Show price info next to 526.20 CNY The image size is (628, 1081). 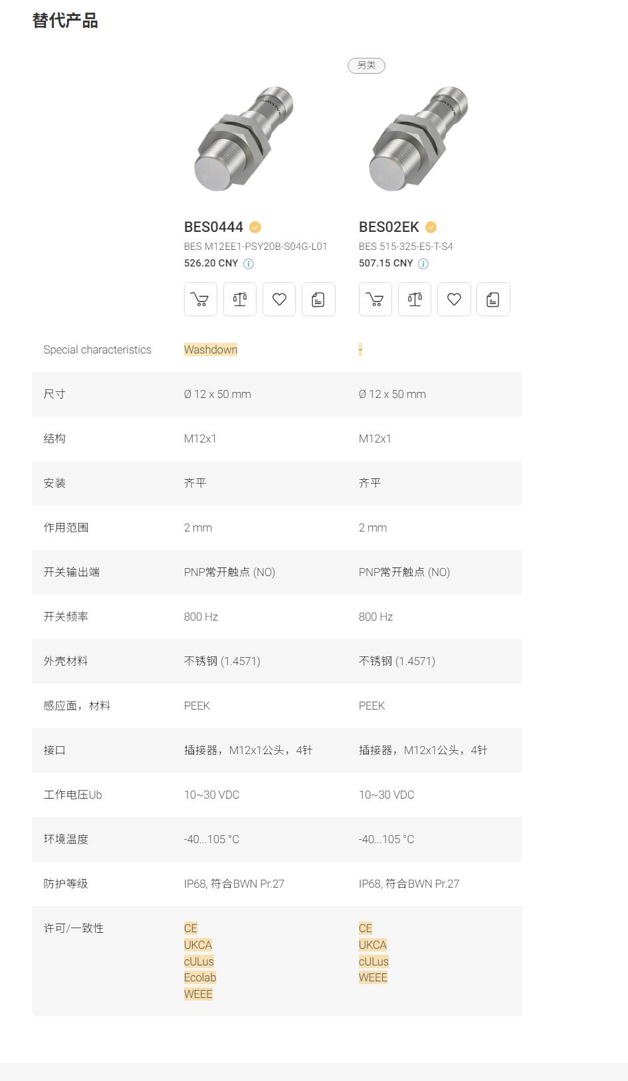249,264
